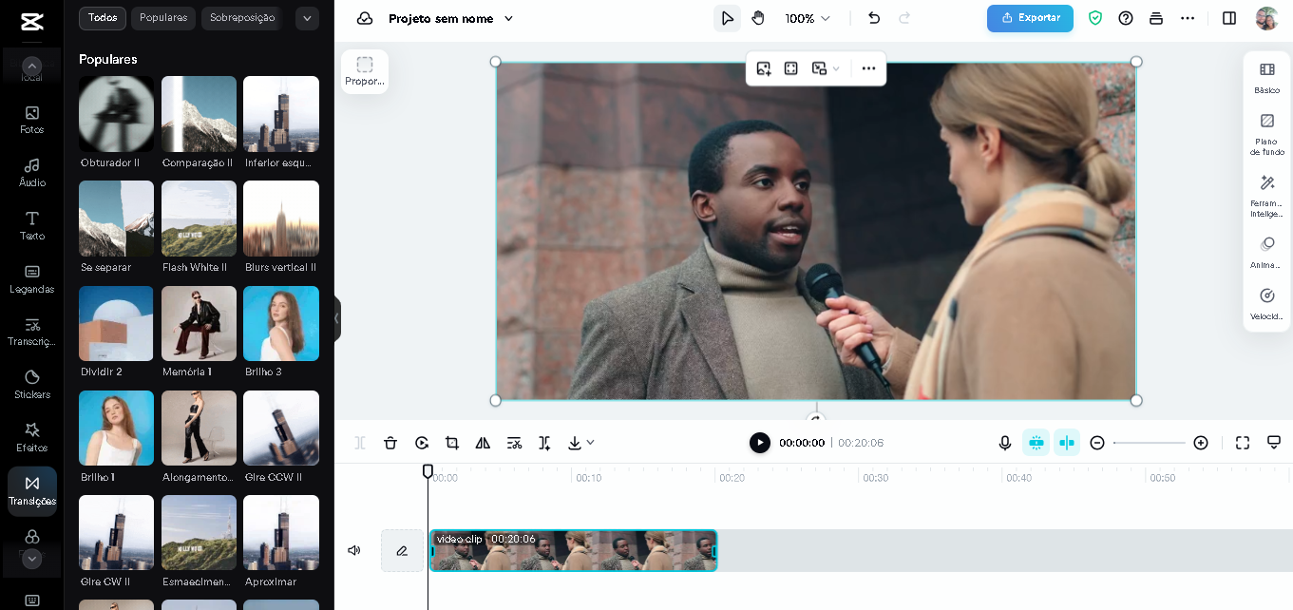The image size is (1293, 610).
Task: Click the timeline playback-speed circular icon
Action: 422,443
